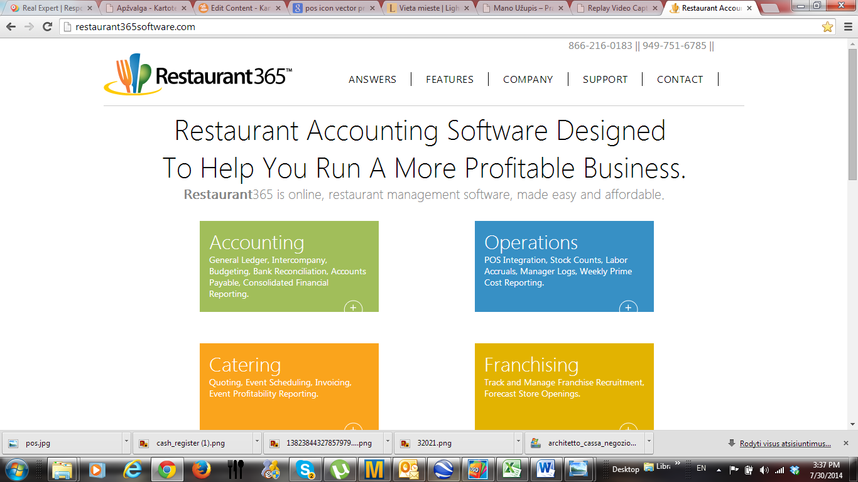Open the COMPANY navigation menu
Screen dimensions: 858x482
[x=528, y=79]
